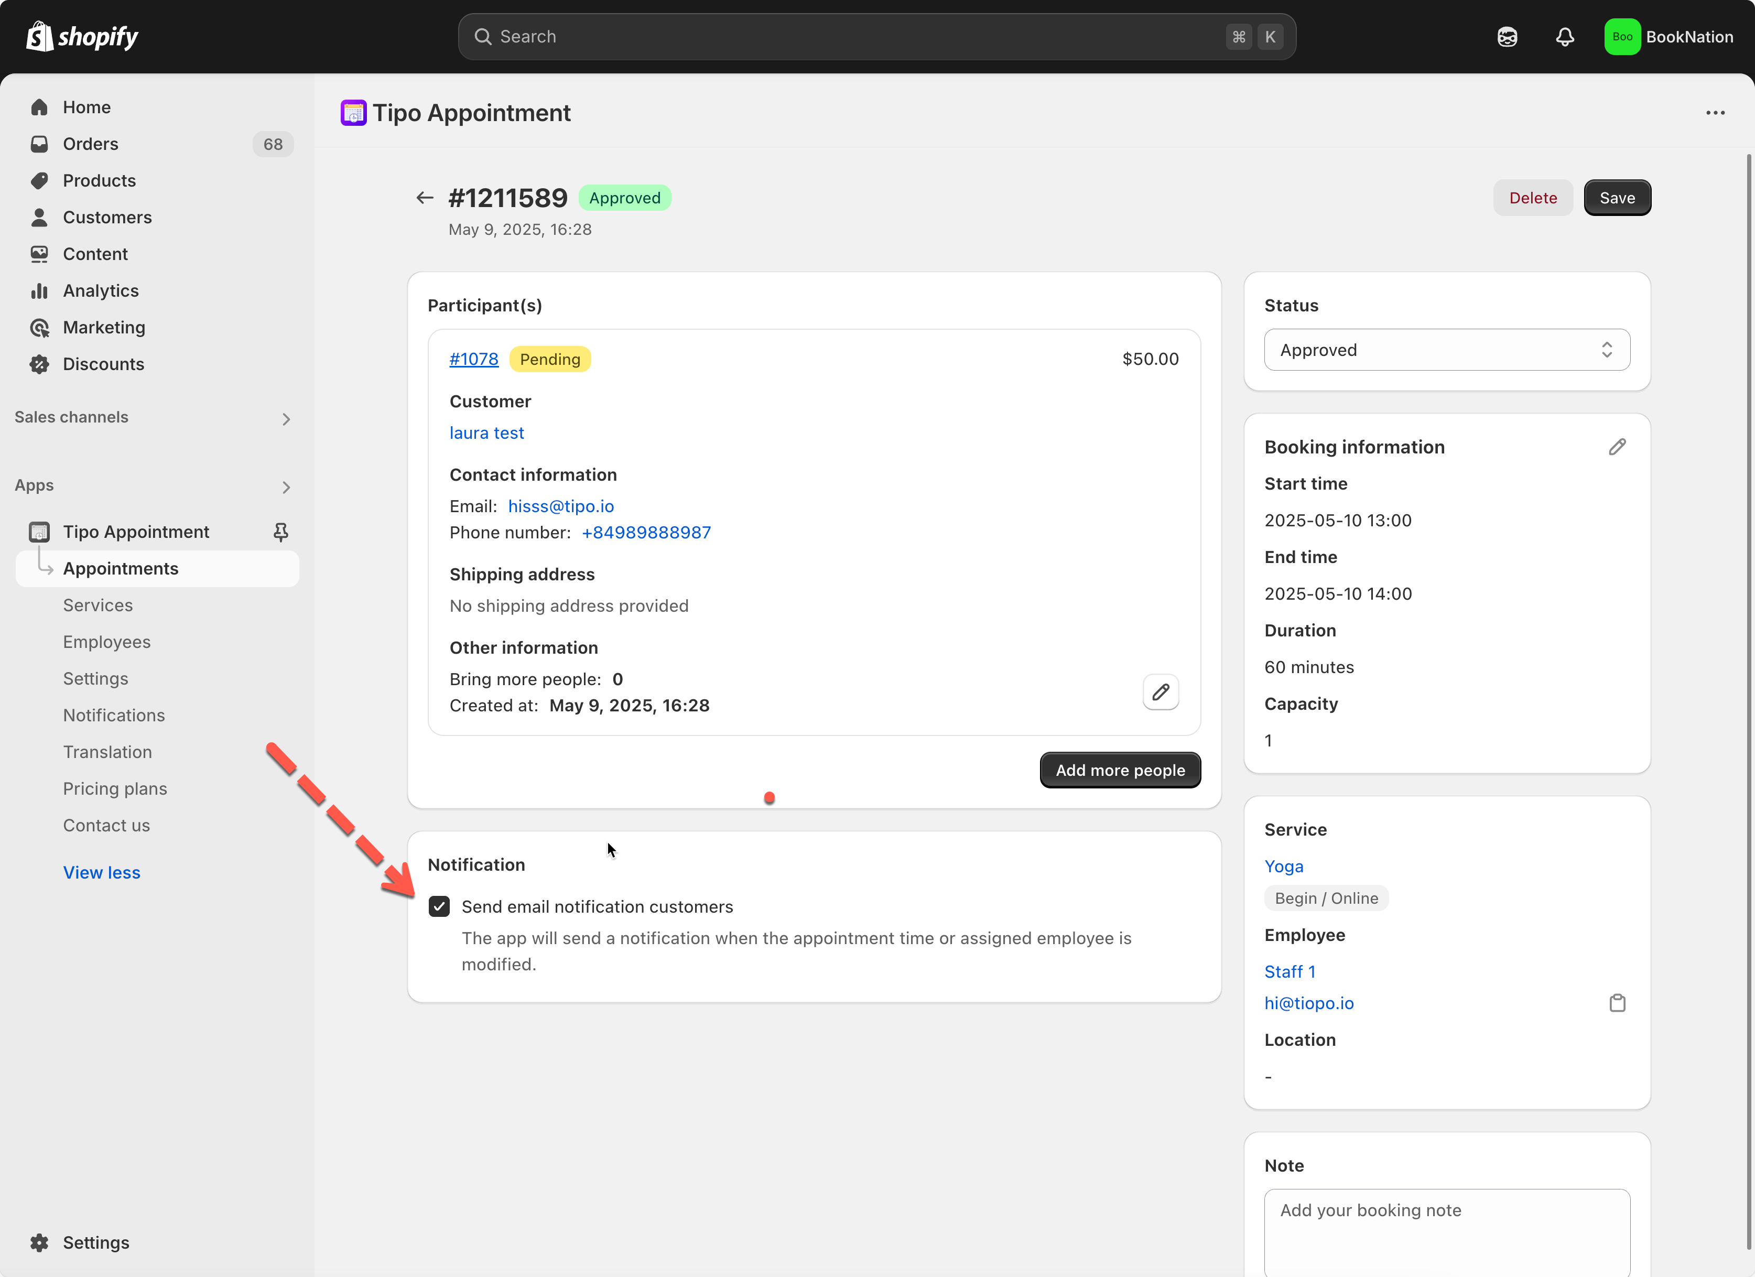This screenshot has width=1755, height=1277.
Task: Expand the Apps section chevron
Action: pos(286,487)
